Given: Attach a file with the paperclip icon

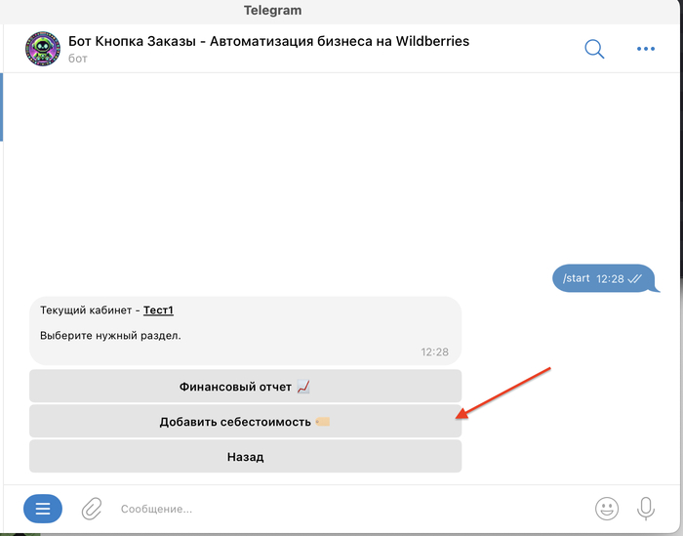Looking at the screenshot, I should 92,509.
